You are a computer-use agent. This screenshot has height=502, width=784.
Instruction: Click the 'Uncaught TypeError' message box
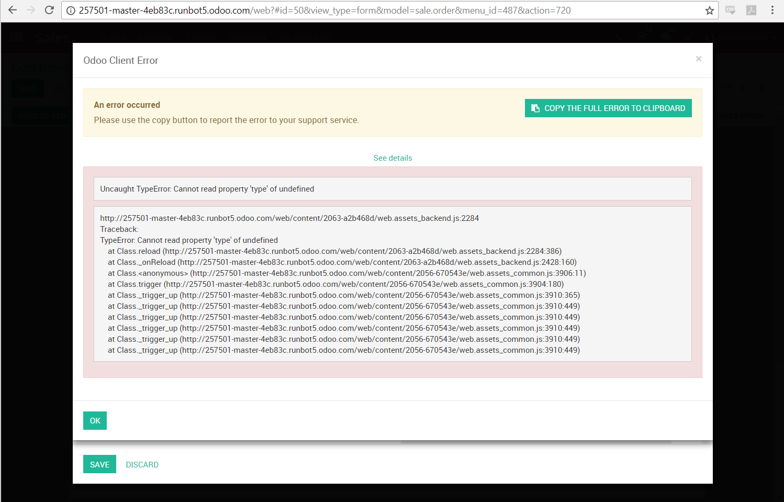coord(393,189)
